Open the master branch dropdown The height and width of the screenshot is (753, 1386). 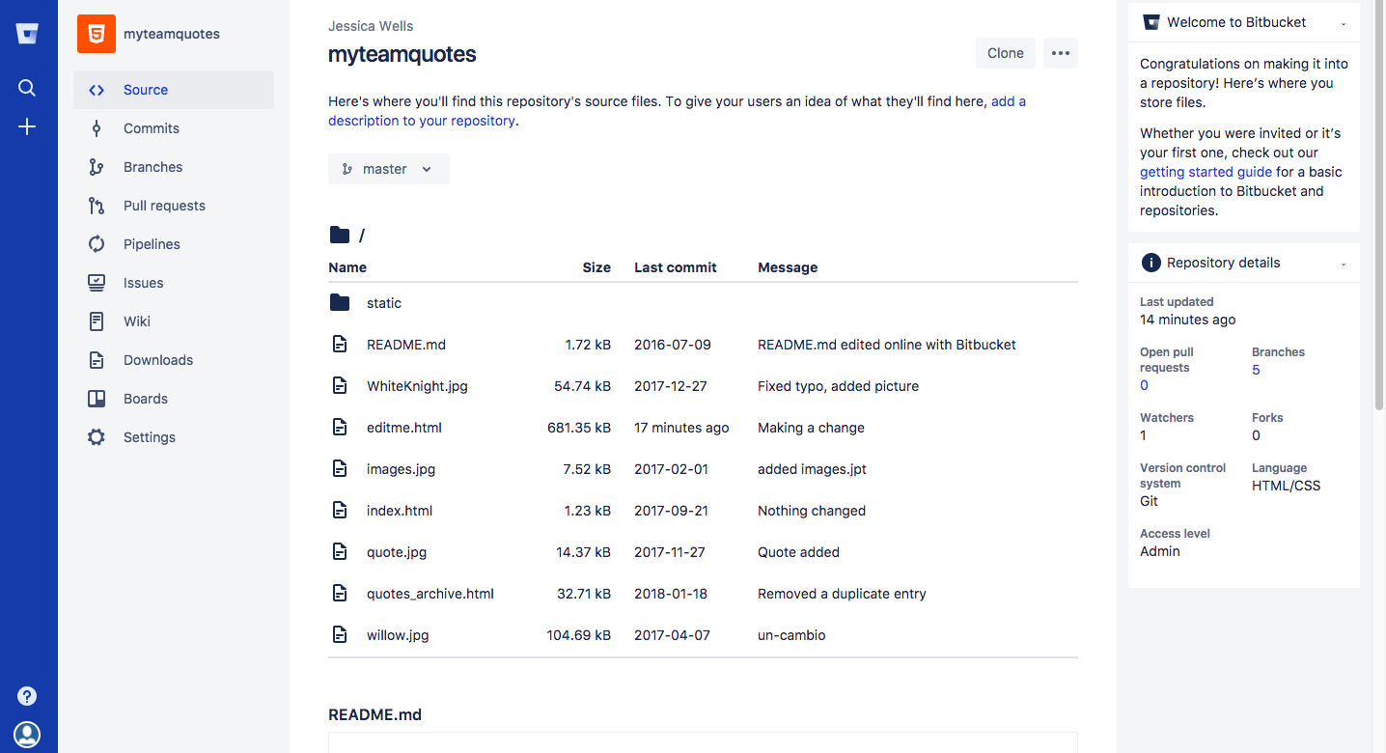[389, 169]
